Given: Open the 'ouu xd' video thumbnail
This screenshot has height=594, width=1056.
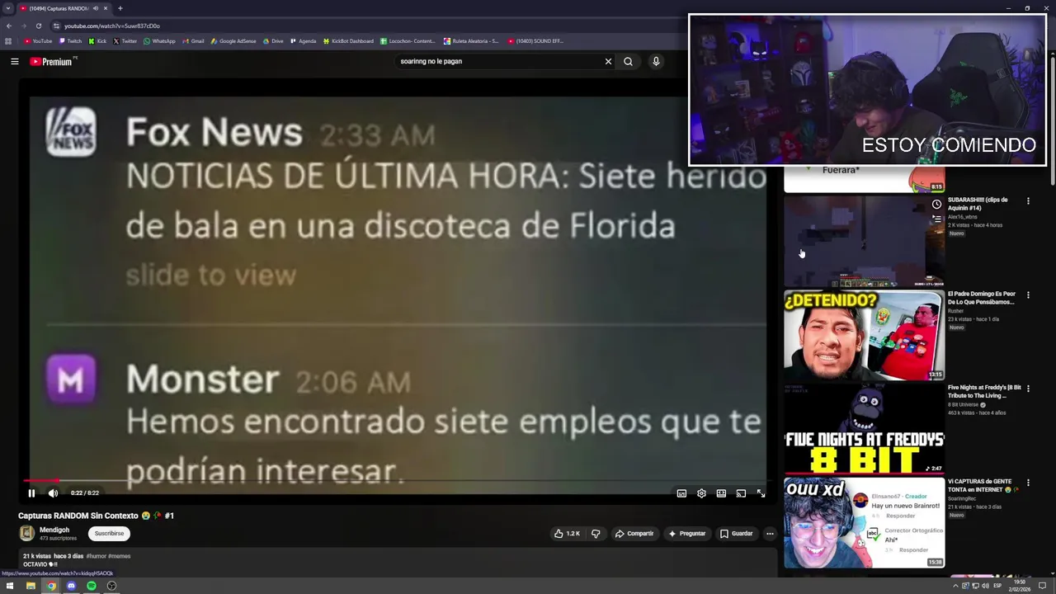Looking at the screenshot, I should click(864, 522).
